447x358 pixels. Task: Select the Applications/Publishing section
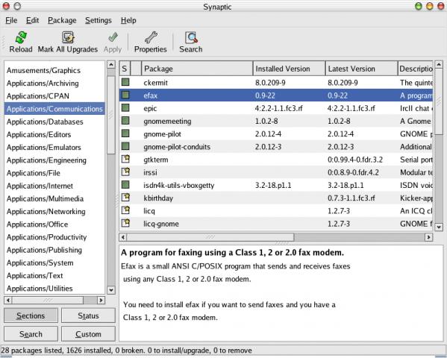pyautogui.click(x=54, y=250)
